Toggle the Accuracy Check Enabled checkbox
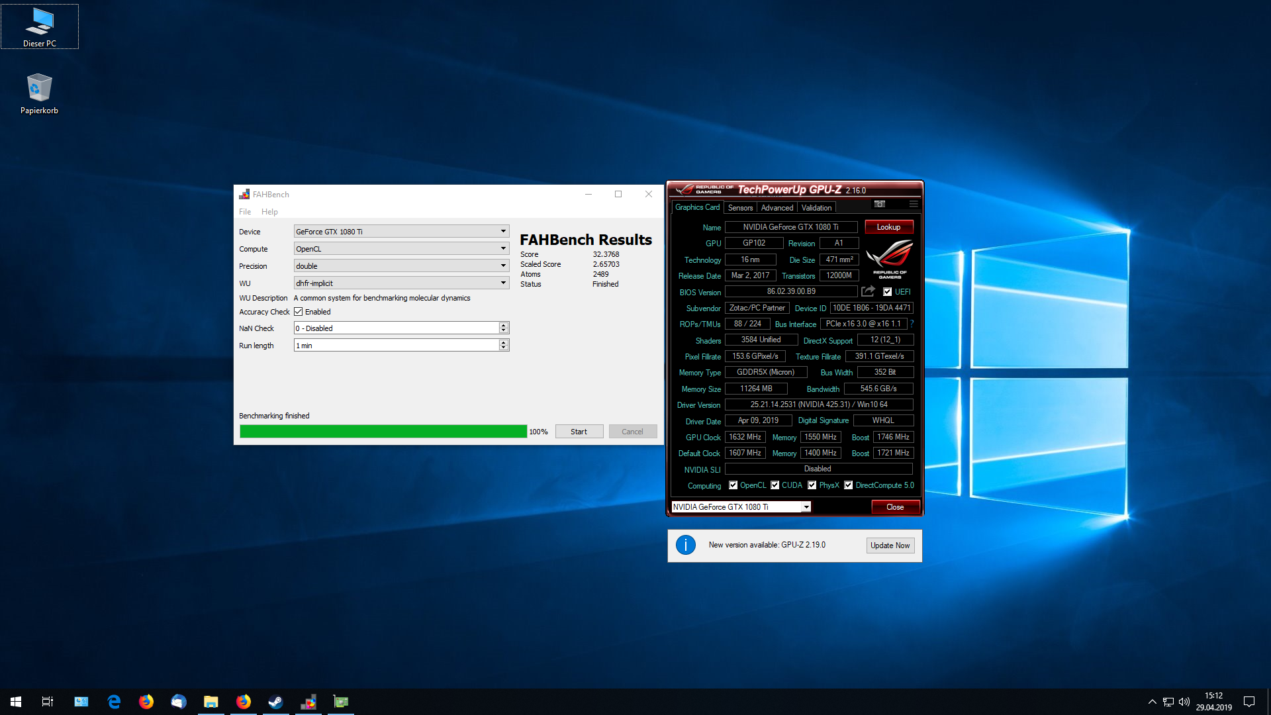The height and width of the screenshot is (715, 1271). coord(299,312)
